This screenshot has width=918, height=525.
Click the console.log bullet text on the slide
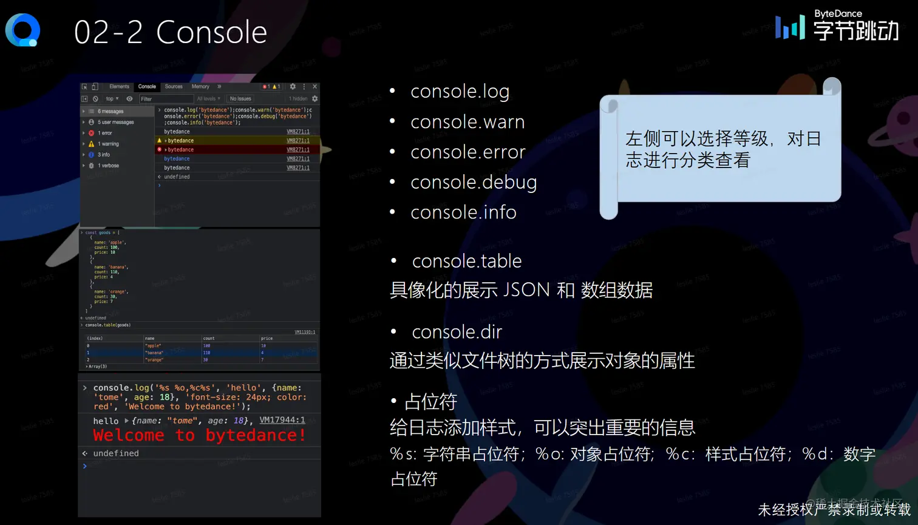460,91
